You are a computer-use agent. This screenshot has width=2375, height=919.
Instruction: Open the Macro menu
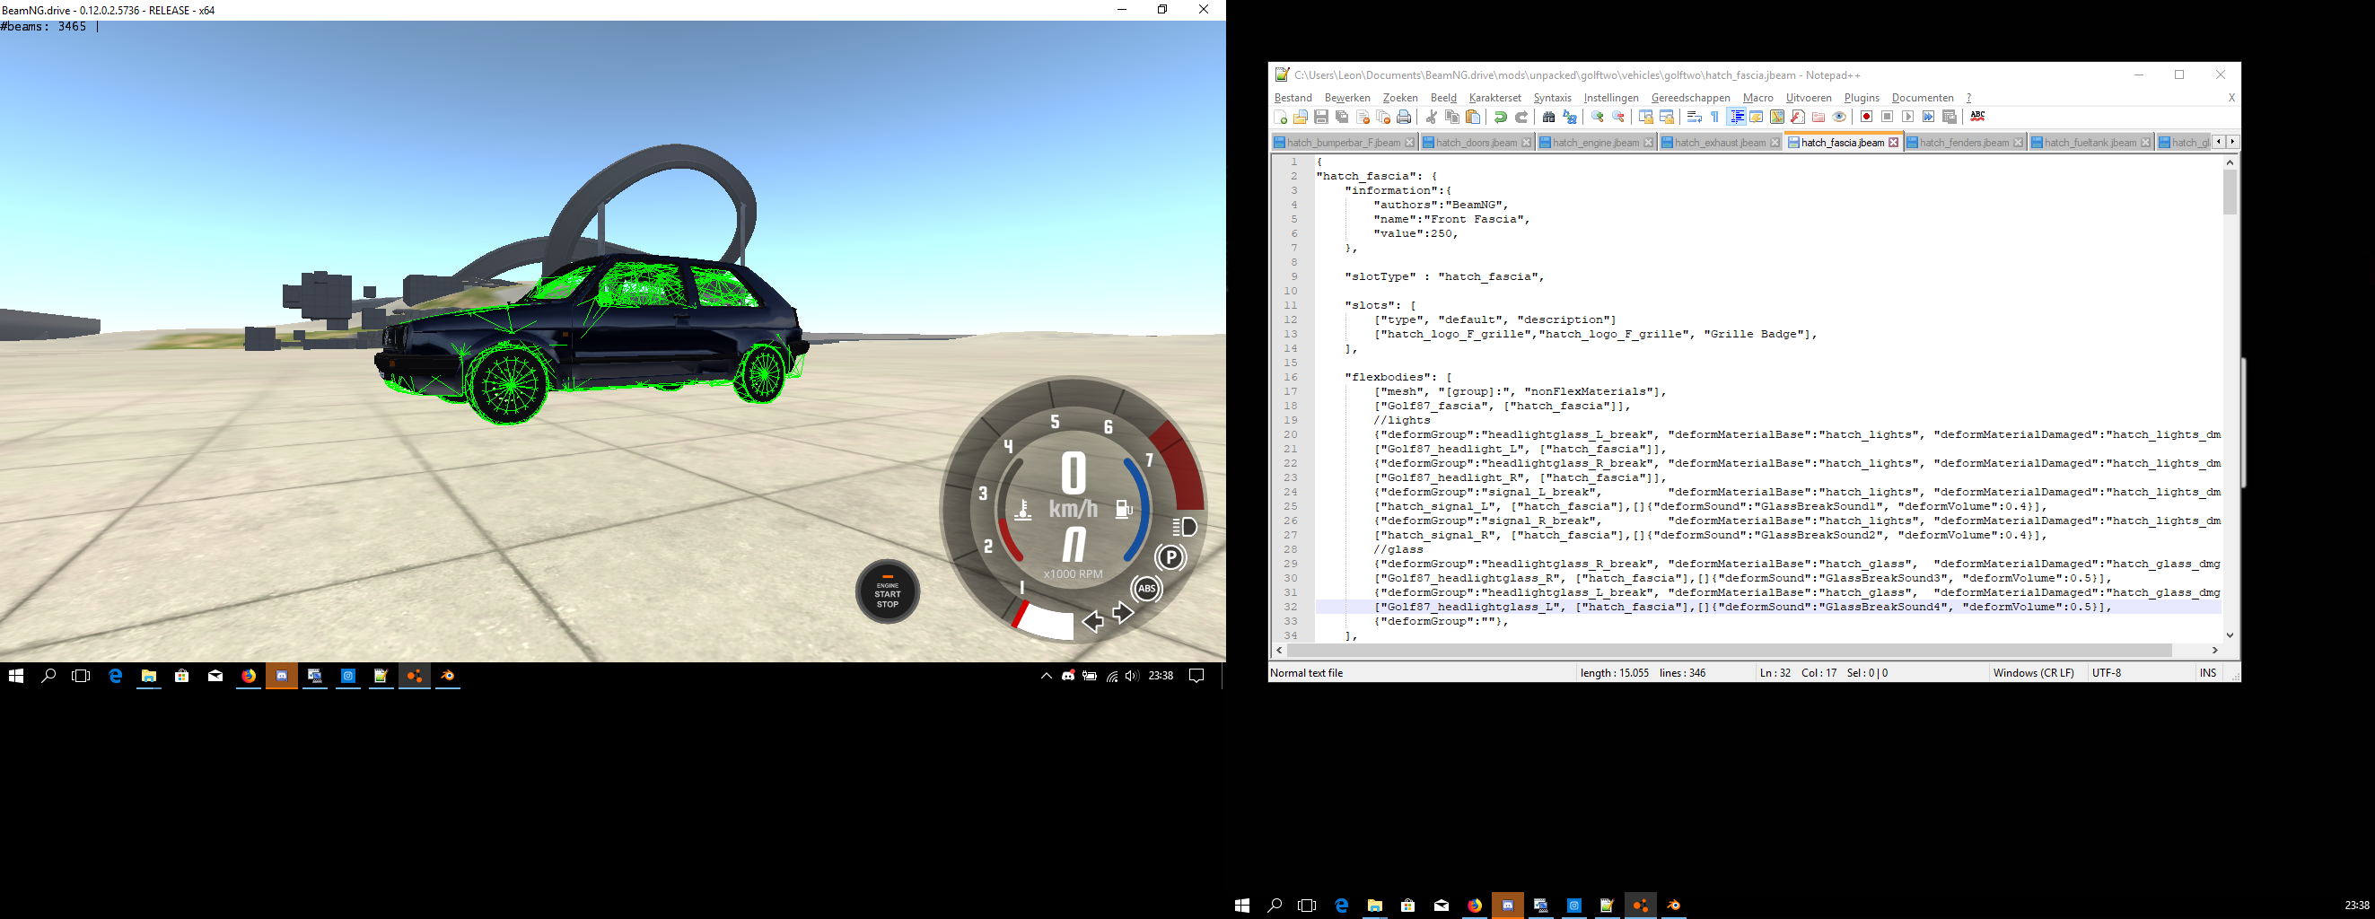(x=1757, y=98)
